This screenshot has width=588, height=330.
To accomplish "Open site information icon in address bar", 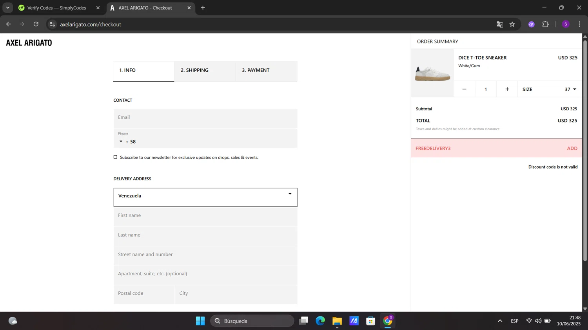I will coord(53,24).
